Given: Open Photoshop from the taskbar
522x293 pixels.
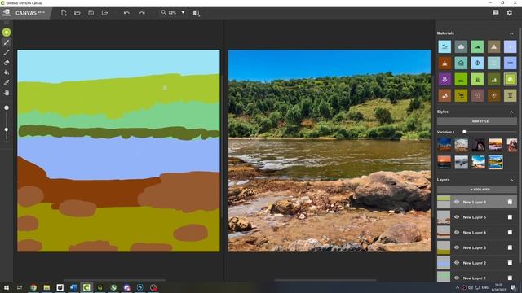Looking at the screenshot, I should point(139,287).
